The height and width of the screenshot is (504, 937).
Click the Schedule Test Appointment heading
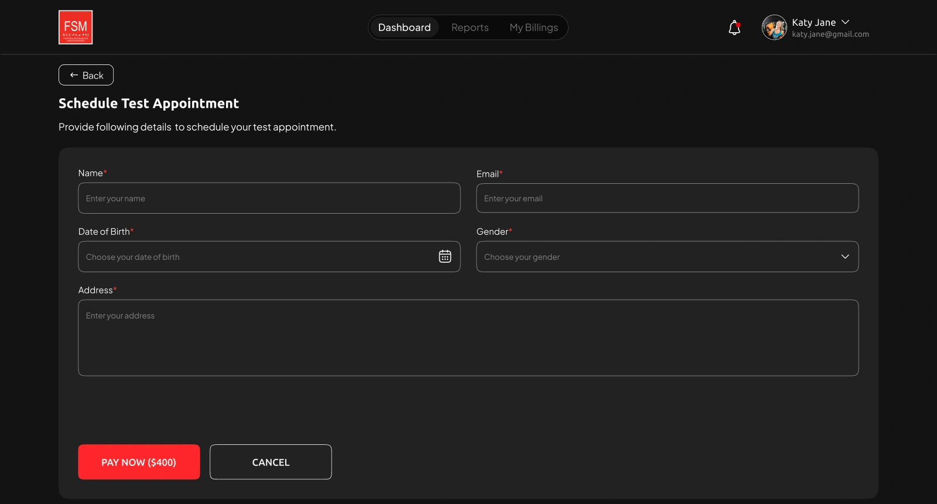149,104
